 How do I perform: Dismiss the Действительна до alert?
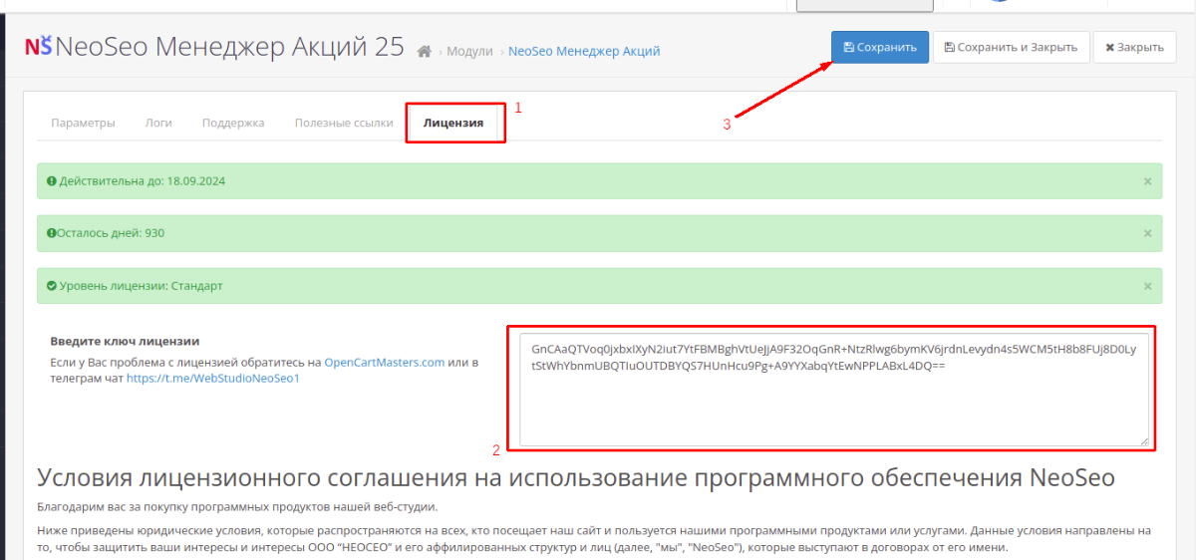tap(1147, 181)
